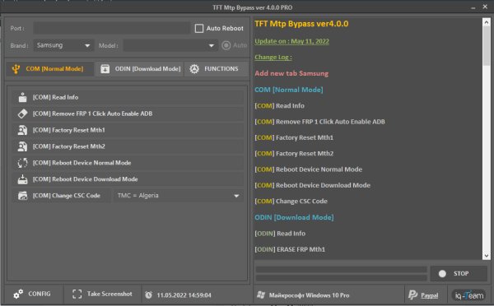Click the date time 11.05.2022 14:59:04
Image resolution: width=494 pixels, height=306 pixels.
(184, 295)
